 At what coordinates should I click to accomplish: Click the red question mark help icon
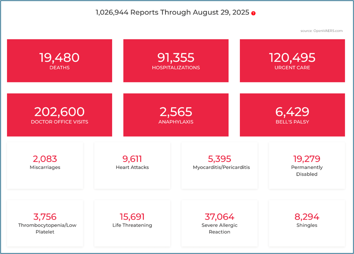[253, 13]
